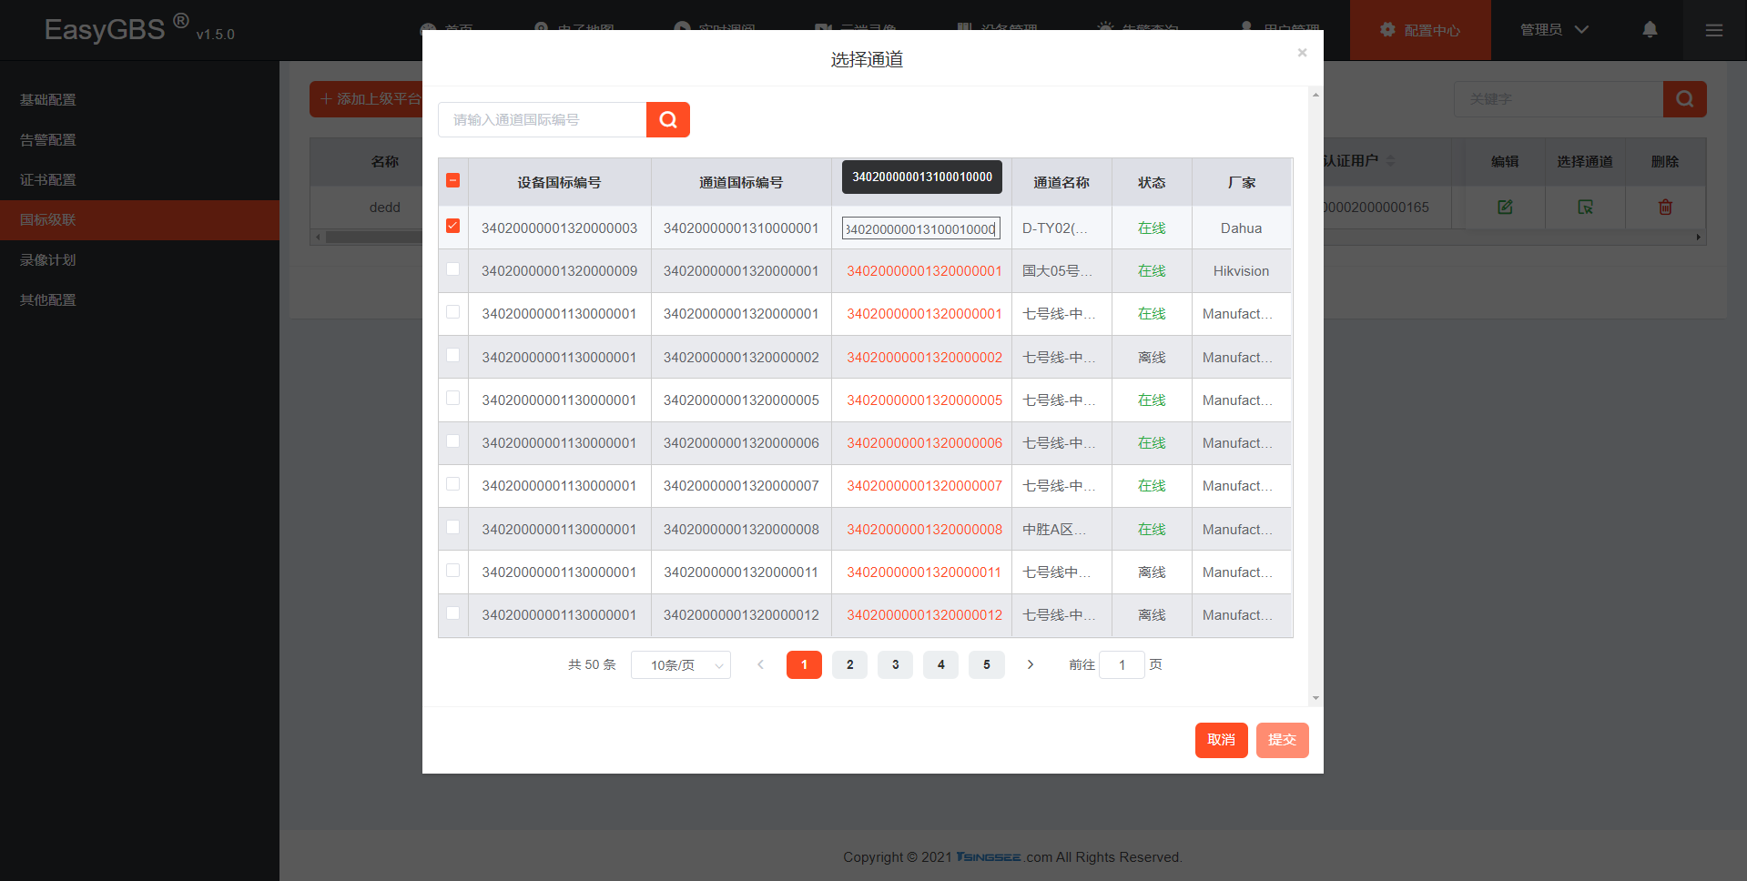The height and width of the screenshot is (881, 1747).
Task: Go to page 5 of channels
Action: click(x=987, y=664)
